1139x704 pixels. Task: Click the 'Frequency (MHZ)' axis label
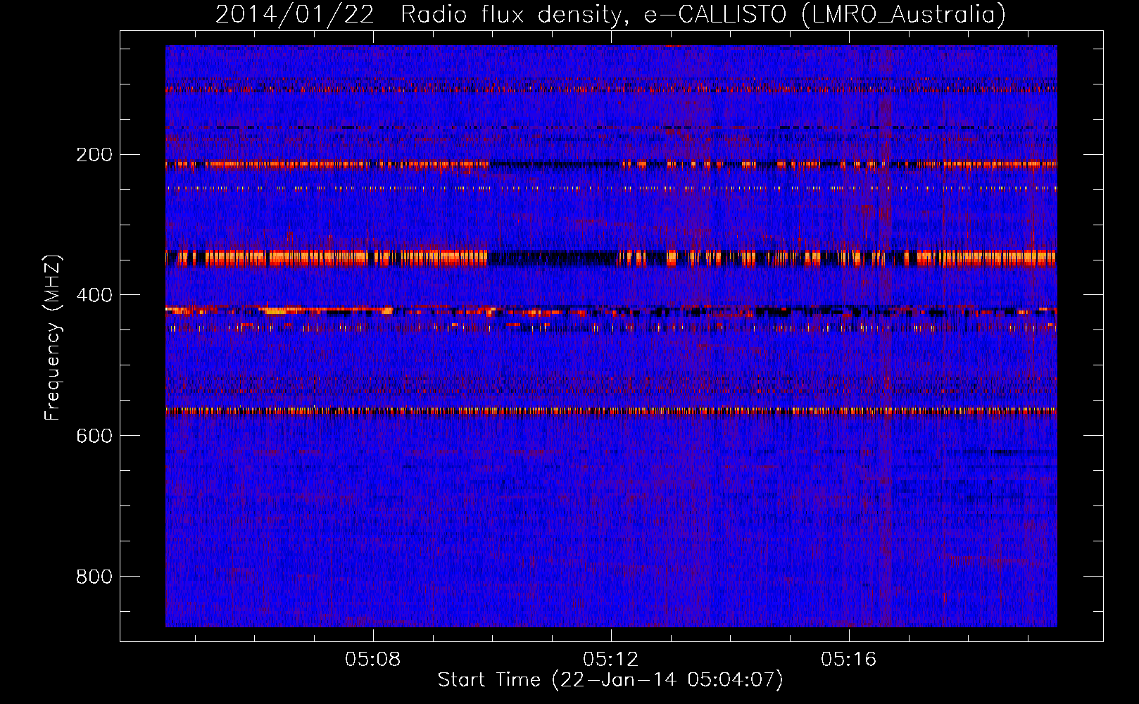pyautogui.click(x=53, y=337)
